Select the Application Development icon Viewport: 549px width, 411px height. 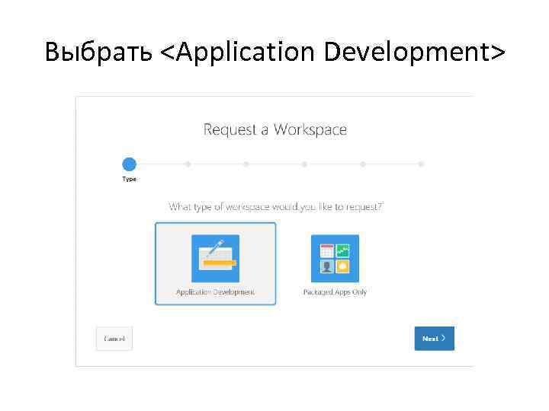click(x=215, y=258)
